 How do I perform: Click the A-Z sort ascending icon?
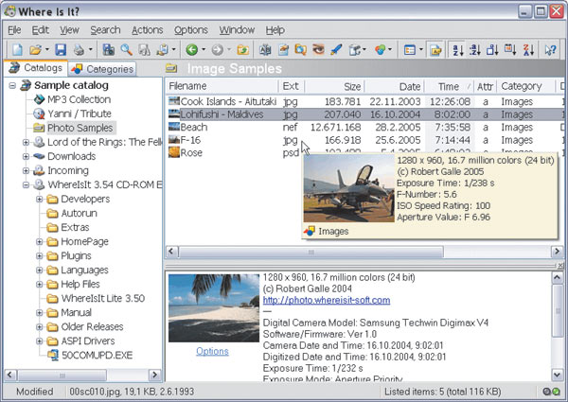click(x=459, y=49)
